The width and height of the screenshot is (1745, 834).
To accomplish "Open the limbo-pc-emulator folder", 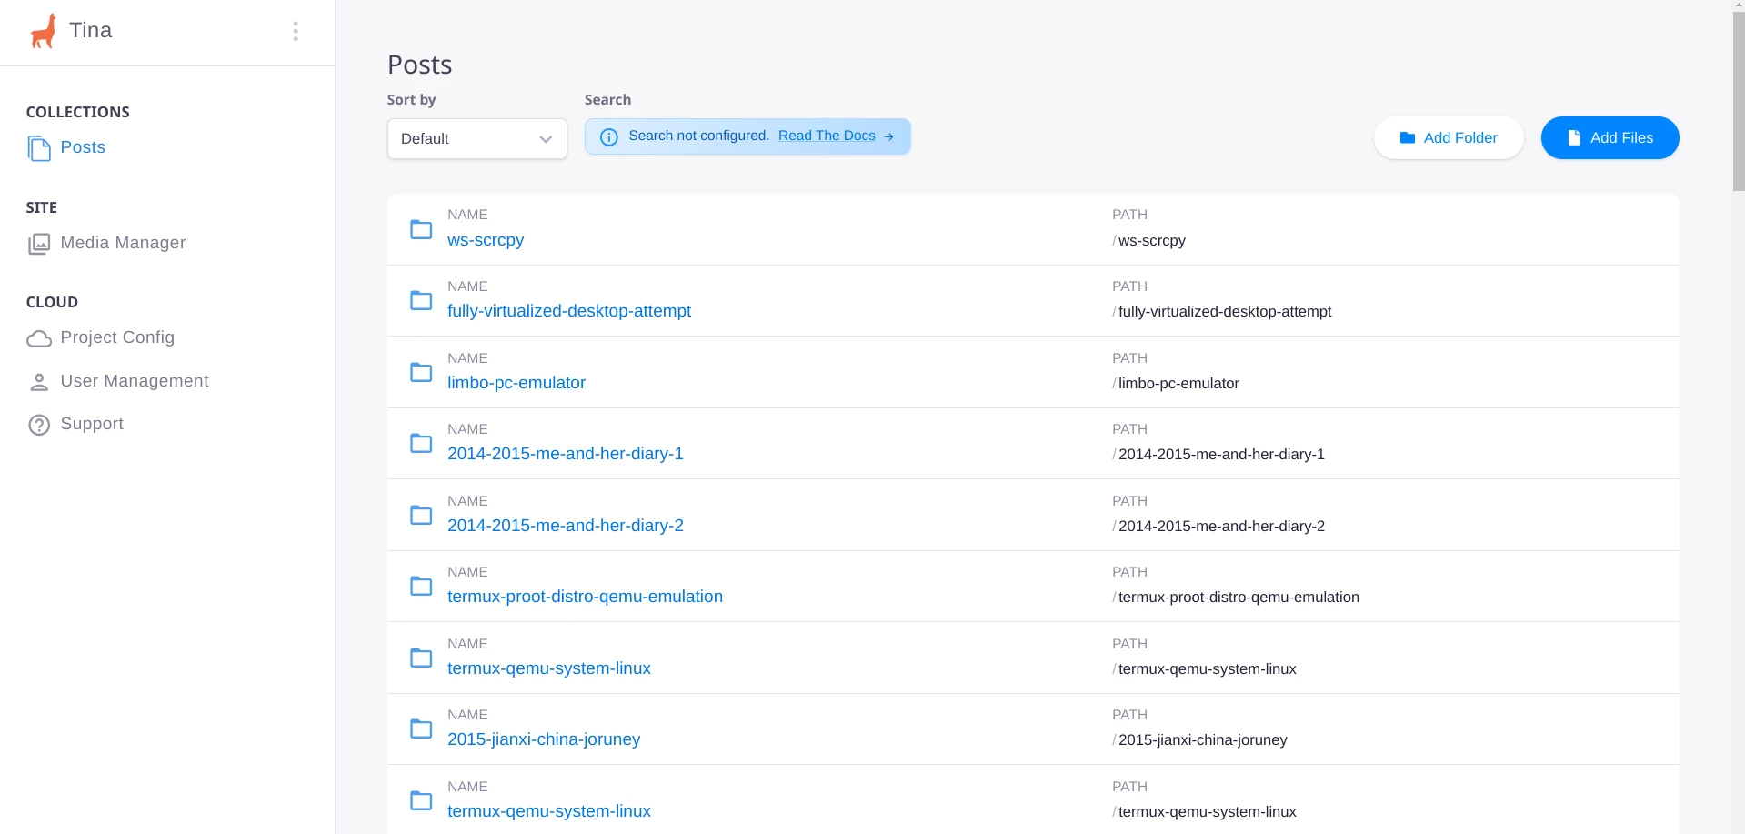I will click(x=516, y=383).
